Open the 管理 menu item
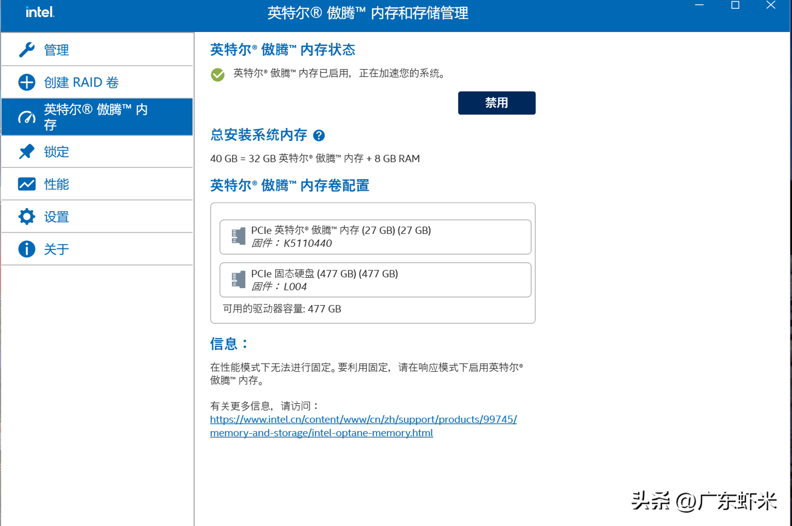 97,50
